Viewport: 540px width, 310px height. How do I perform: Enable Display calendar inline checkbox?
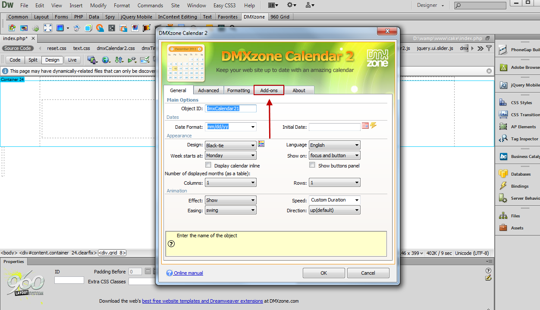coord(208,165)
